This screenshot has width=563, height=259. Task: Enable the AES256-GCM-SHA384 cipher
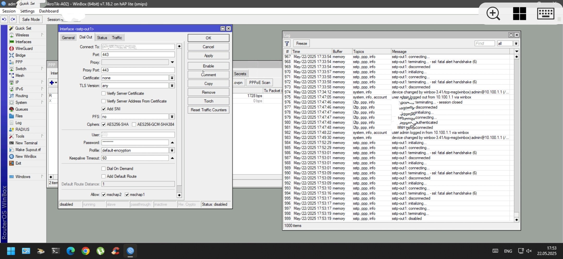[134, 125]
